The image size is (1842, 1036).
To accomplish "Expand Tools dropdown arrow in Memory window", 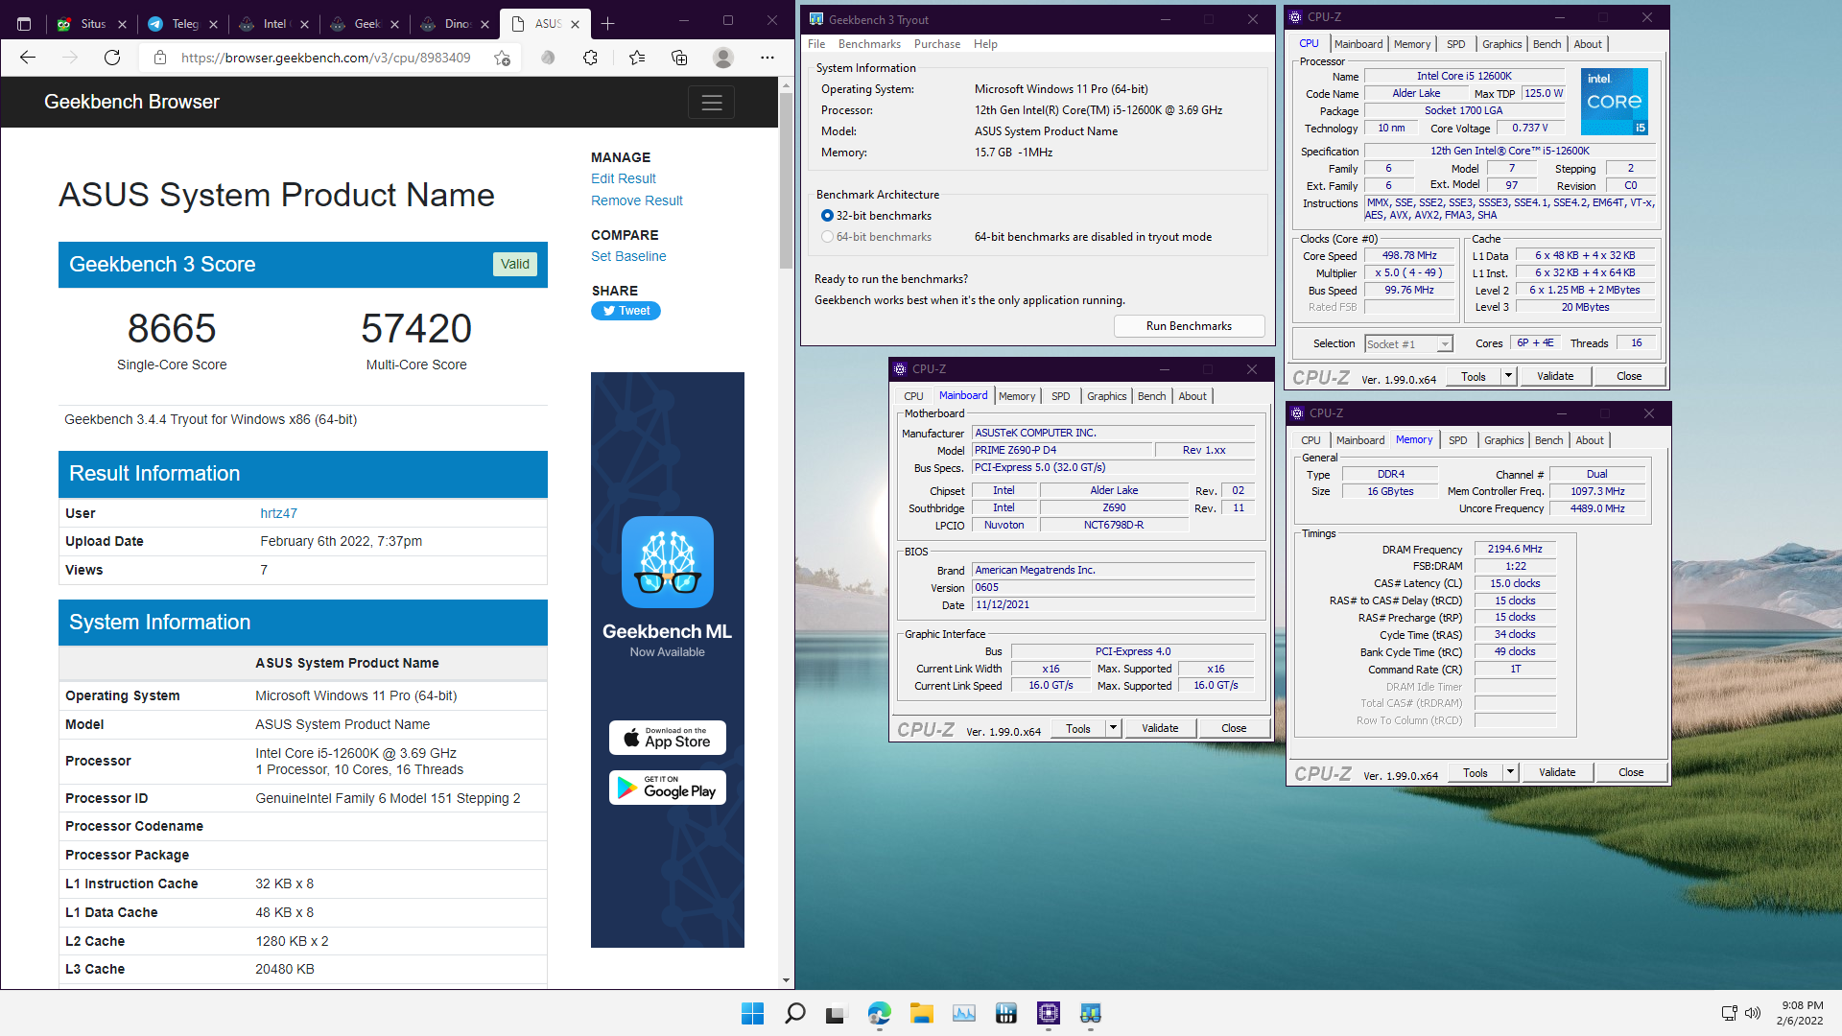I will (1510, 772).
